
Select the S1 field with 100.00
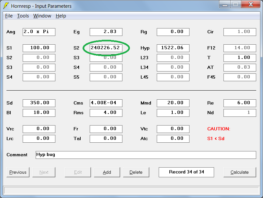(39, 48)
